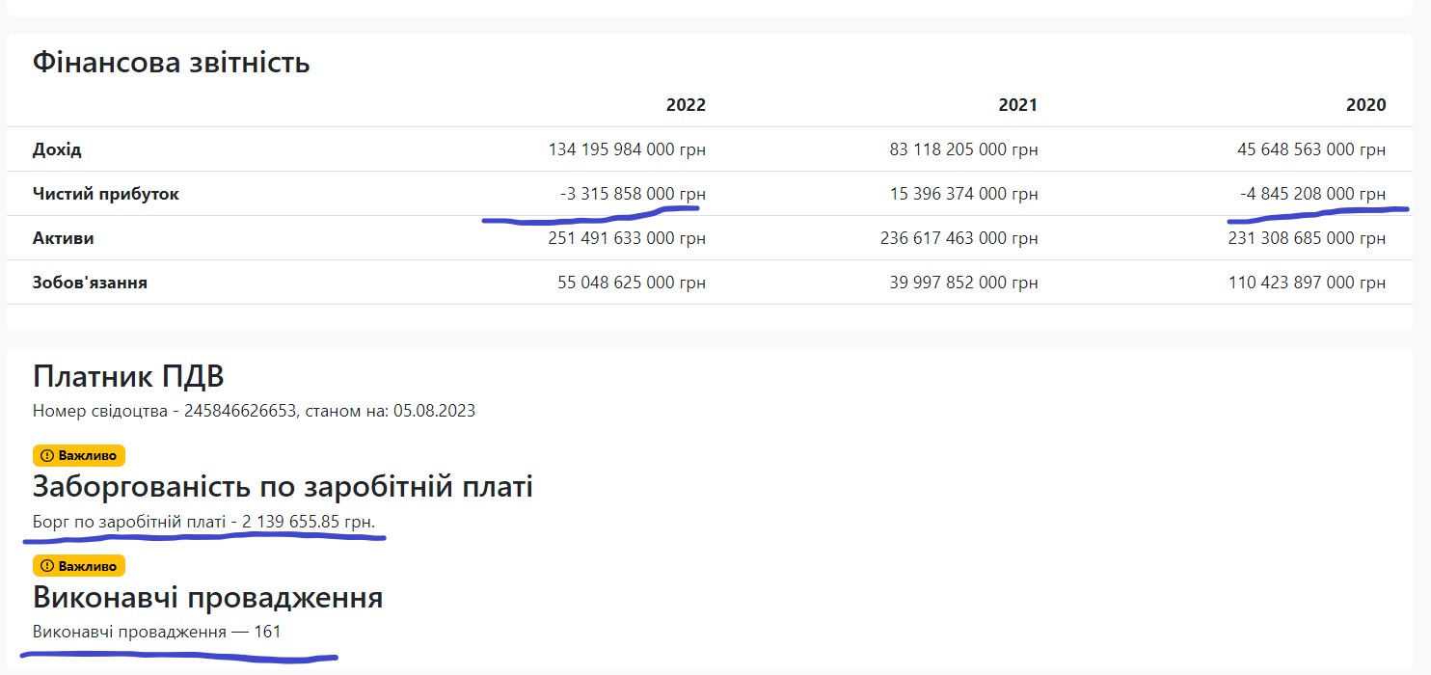The image size is (1431, 675).
Task: Click the Активи row label
Action: point(64,238)
